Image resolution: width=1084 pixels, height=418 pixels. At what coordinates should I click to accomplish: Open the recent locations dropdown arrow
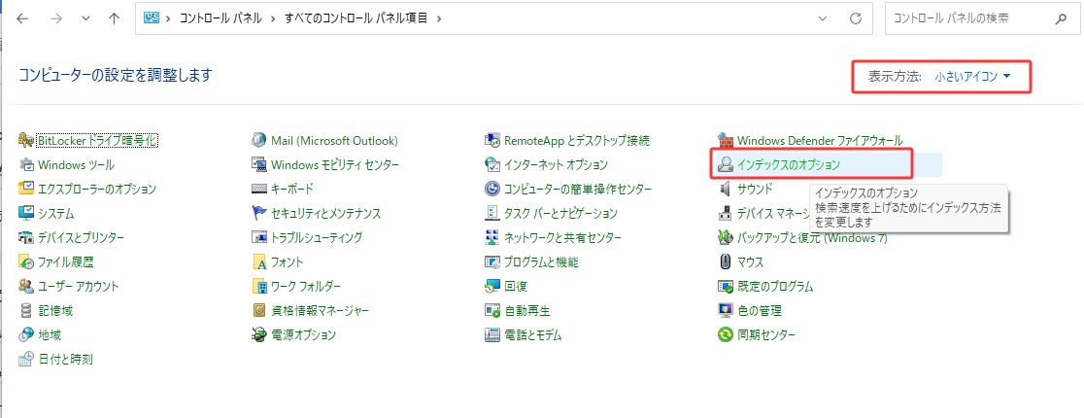click(85, 18)
